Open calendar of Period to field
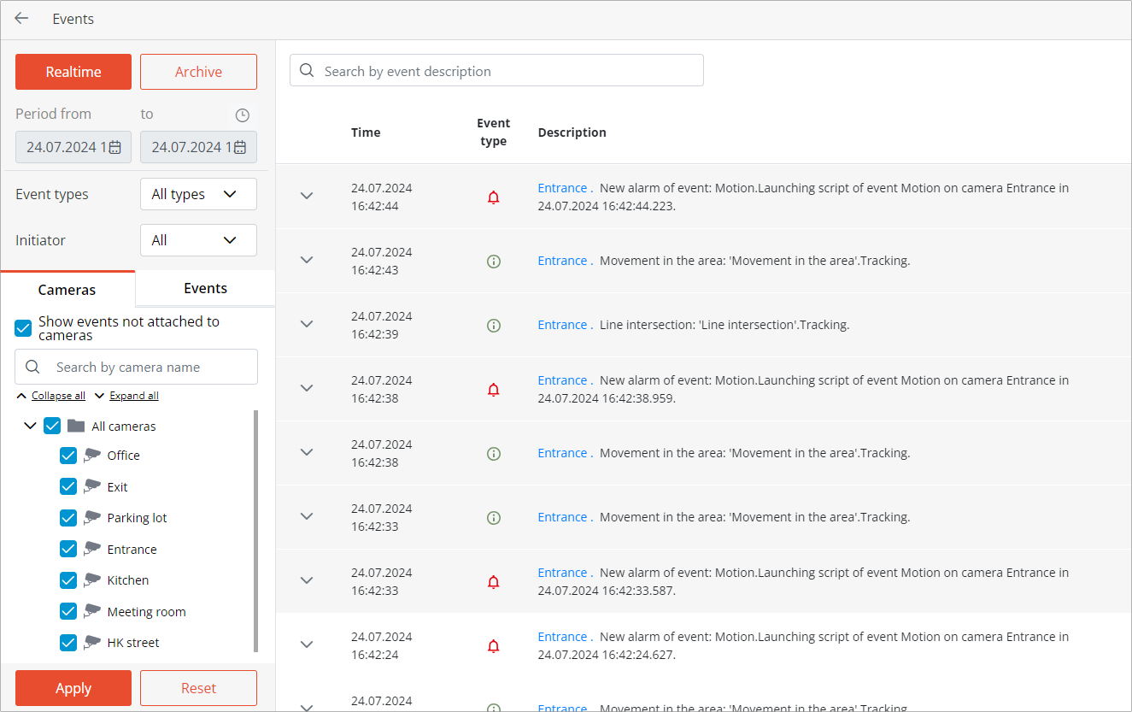 tap(240, 147)
